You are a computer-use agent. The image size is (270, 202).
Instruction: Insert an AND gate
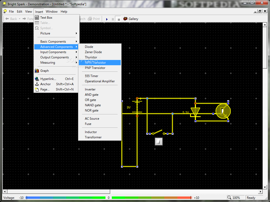(100, 95)
